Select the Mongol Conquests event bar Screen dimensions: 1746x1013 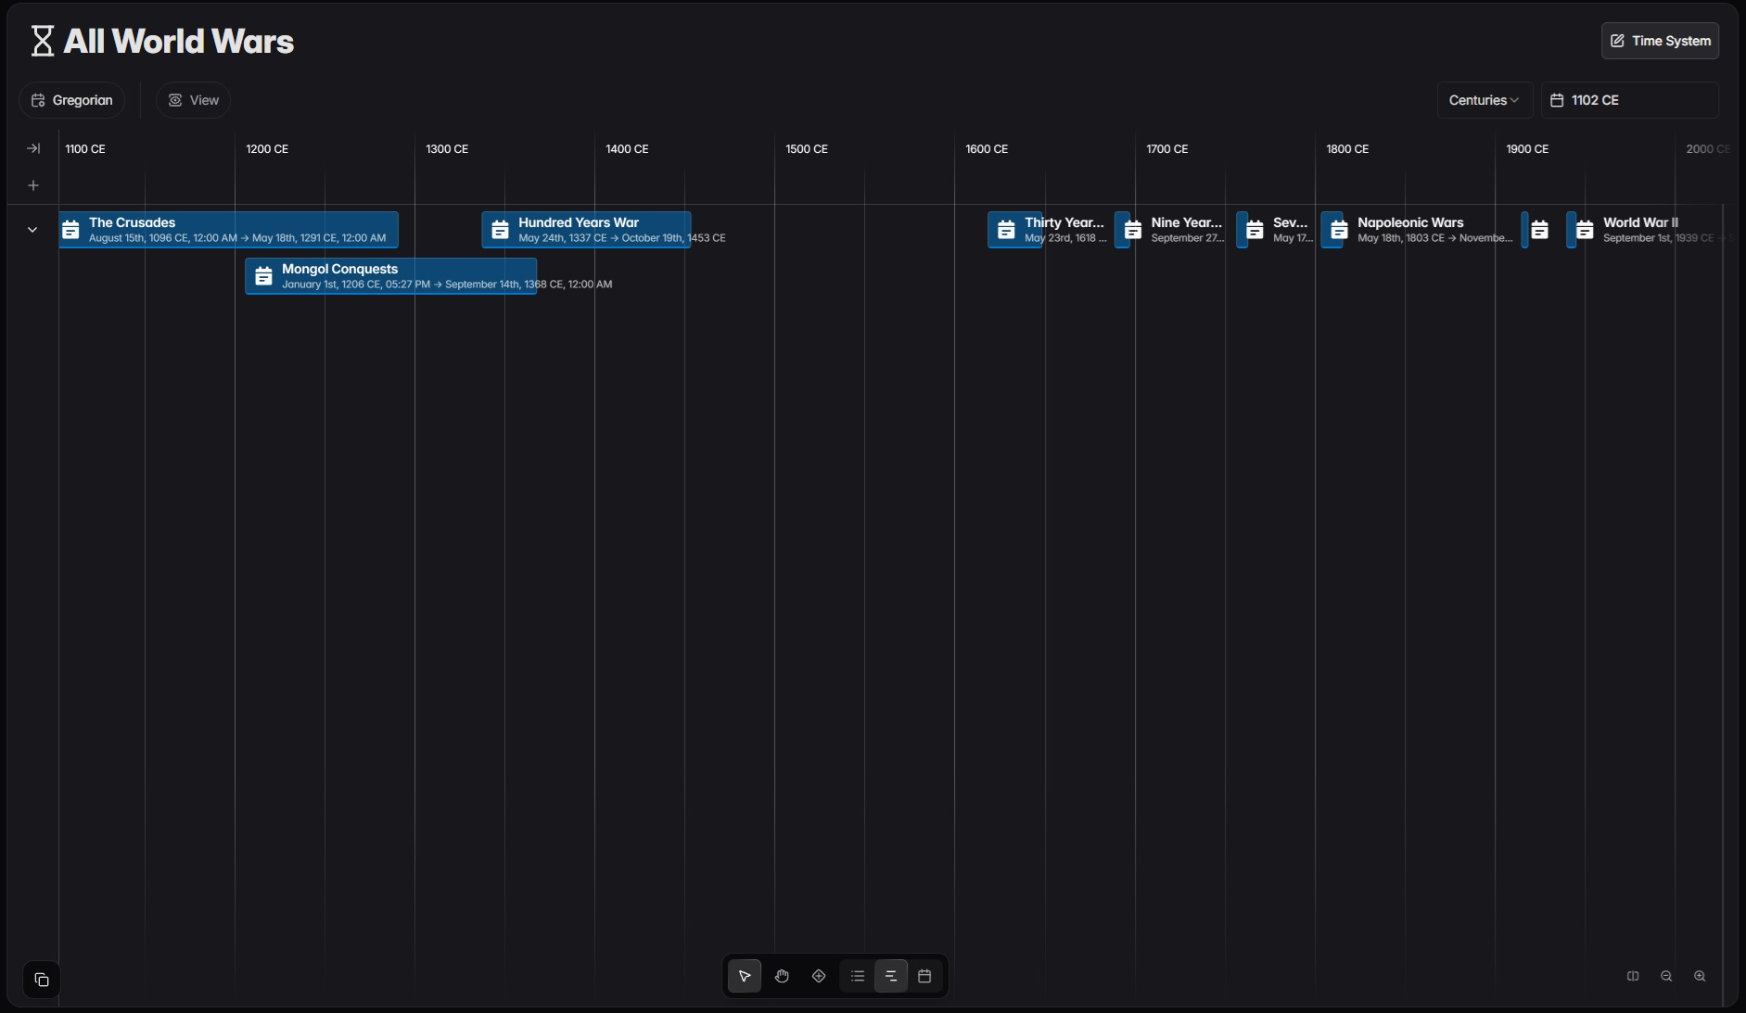click(391, 276)
